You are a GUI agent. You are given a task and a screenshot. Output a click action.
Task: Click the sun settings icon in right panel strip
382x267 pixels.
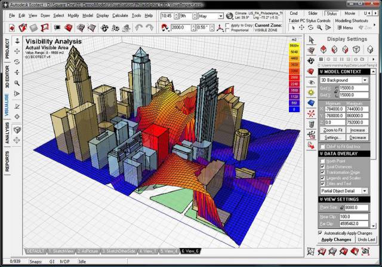311,93
